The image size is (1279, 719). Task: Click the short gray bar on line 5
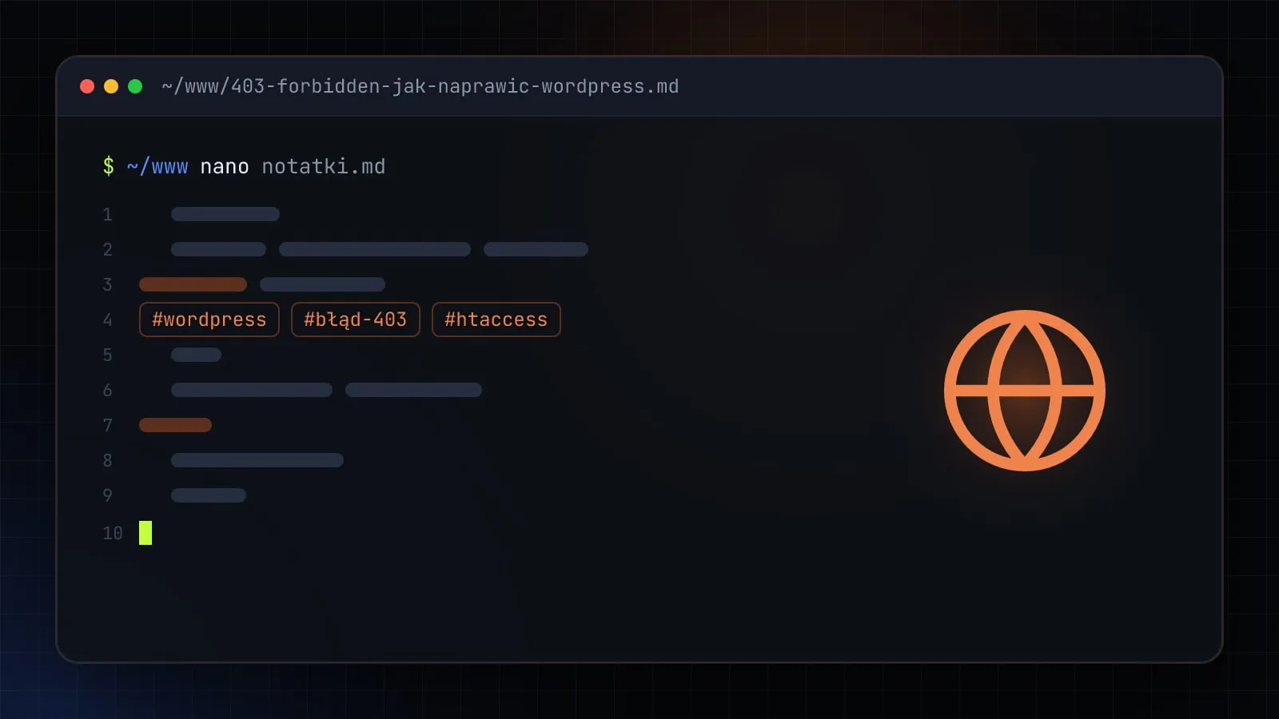tap(197, 355)
